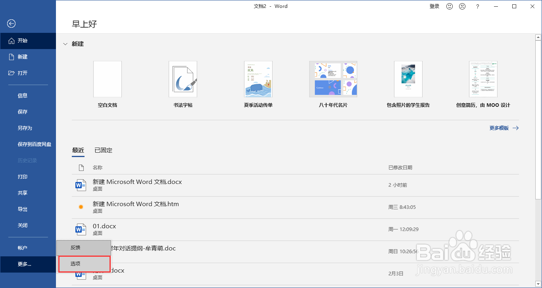The image size is (542, 288).
Task: Click the file icon column header
Action: (81, 168)
